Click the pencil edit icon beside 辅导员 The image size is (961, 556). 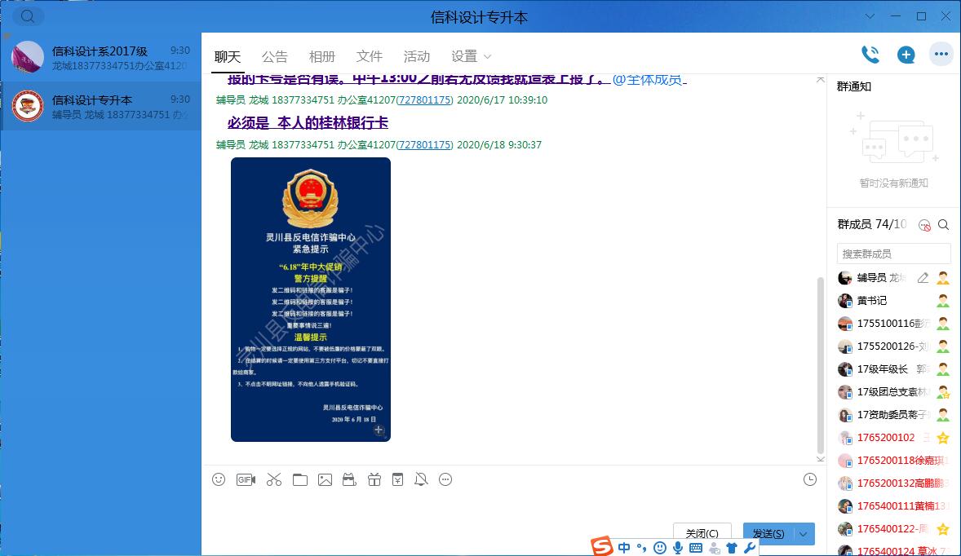pos(923,278)
